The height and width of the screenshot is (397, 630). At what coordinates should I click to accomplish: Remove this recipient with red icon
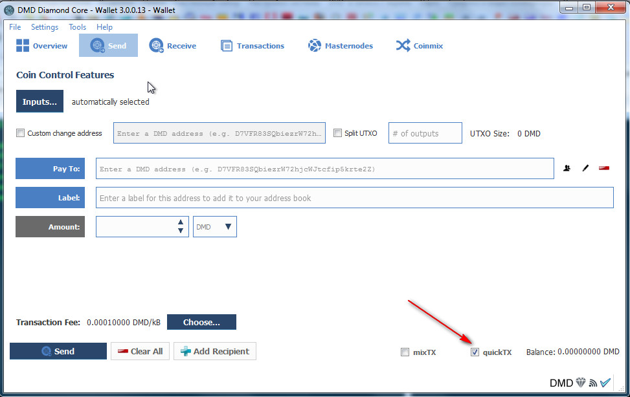[604, 168]
